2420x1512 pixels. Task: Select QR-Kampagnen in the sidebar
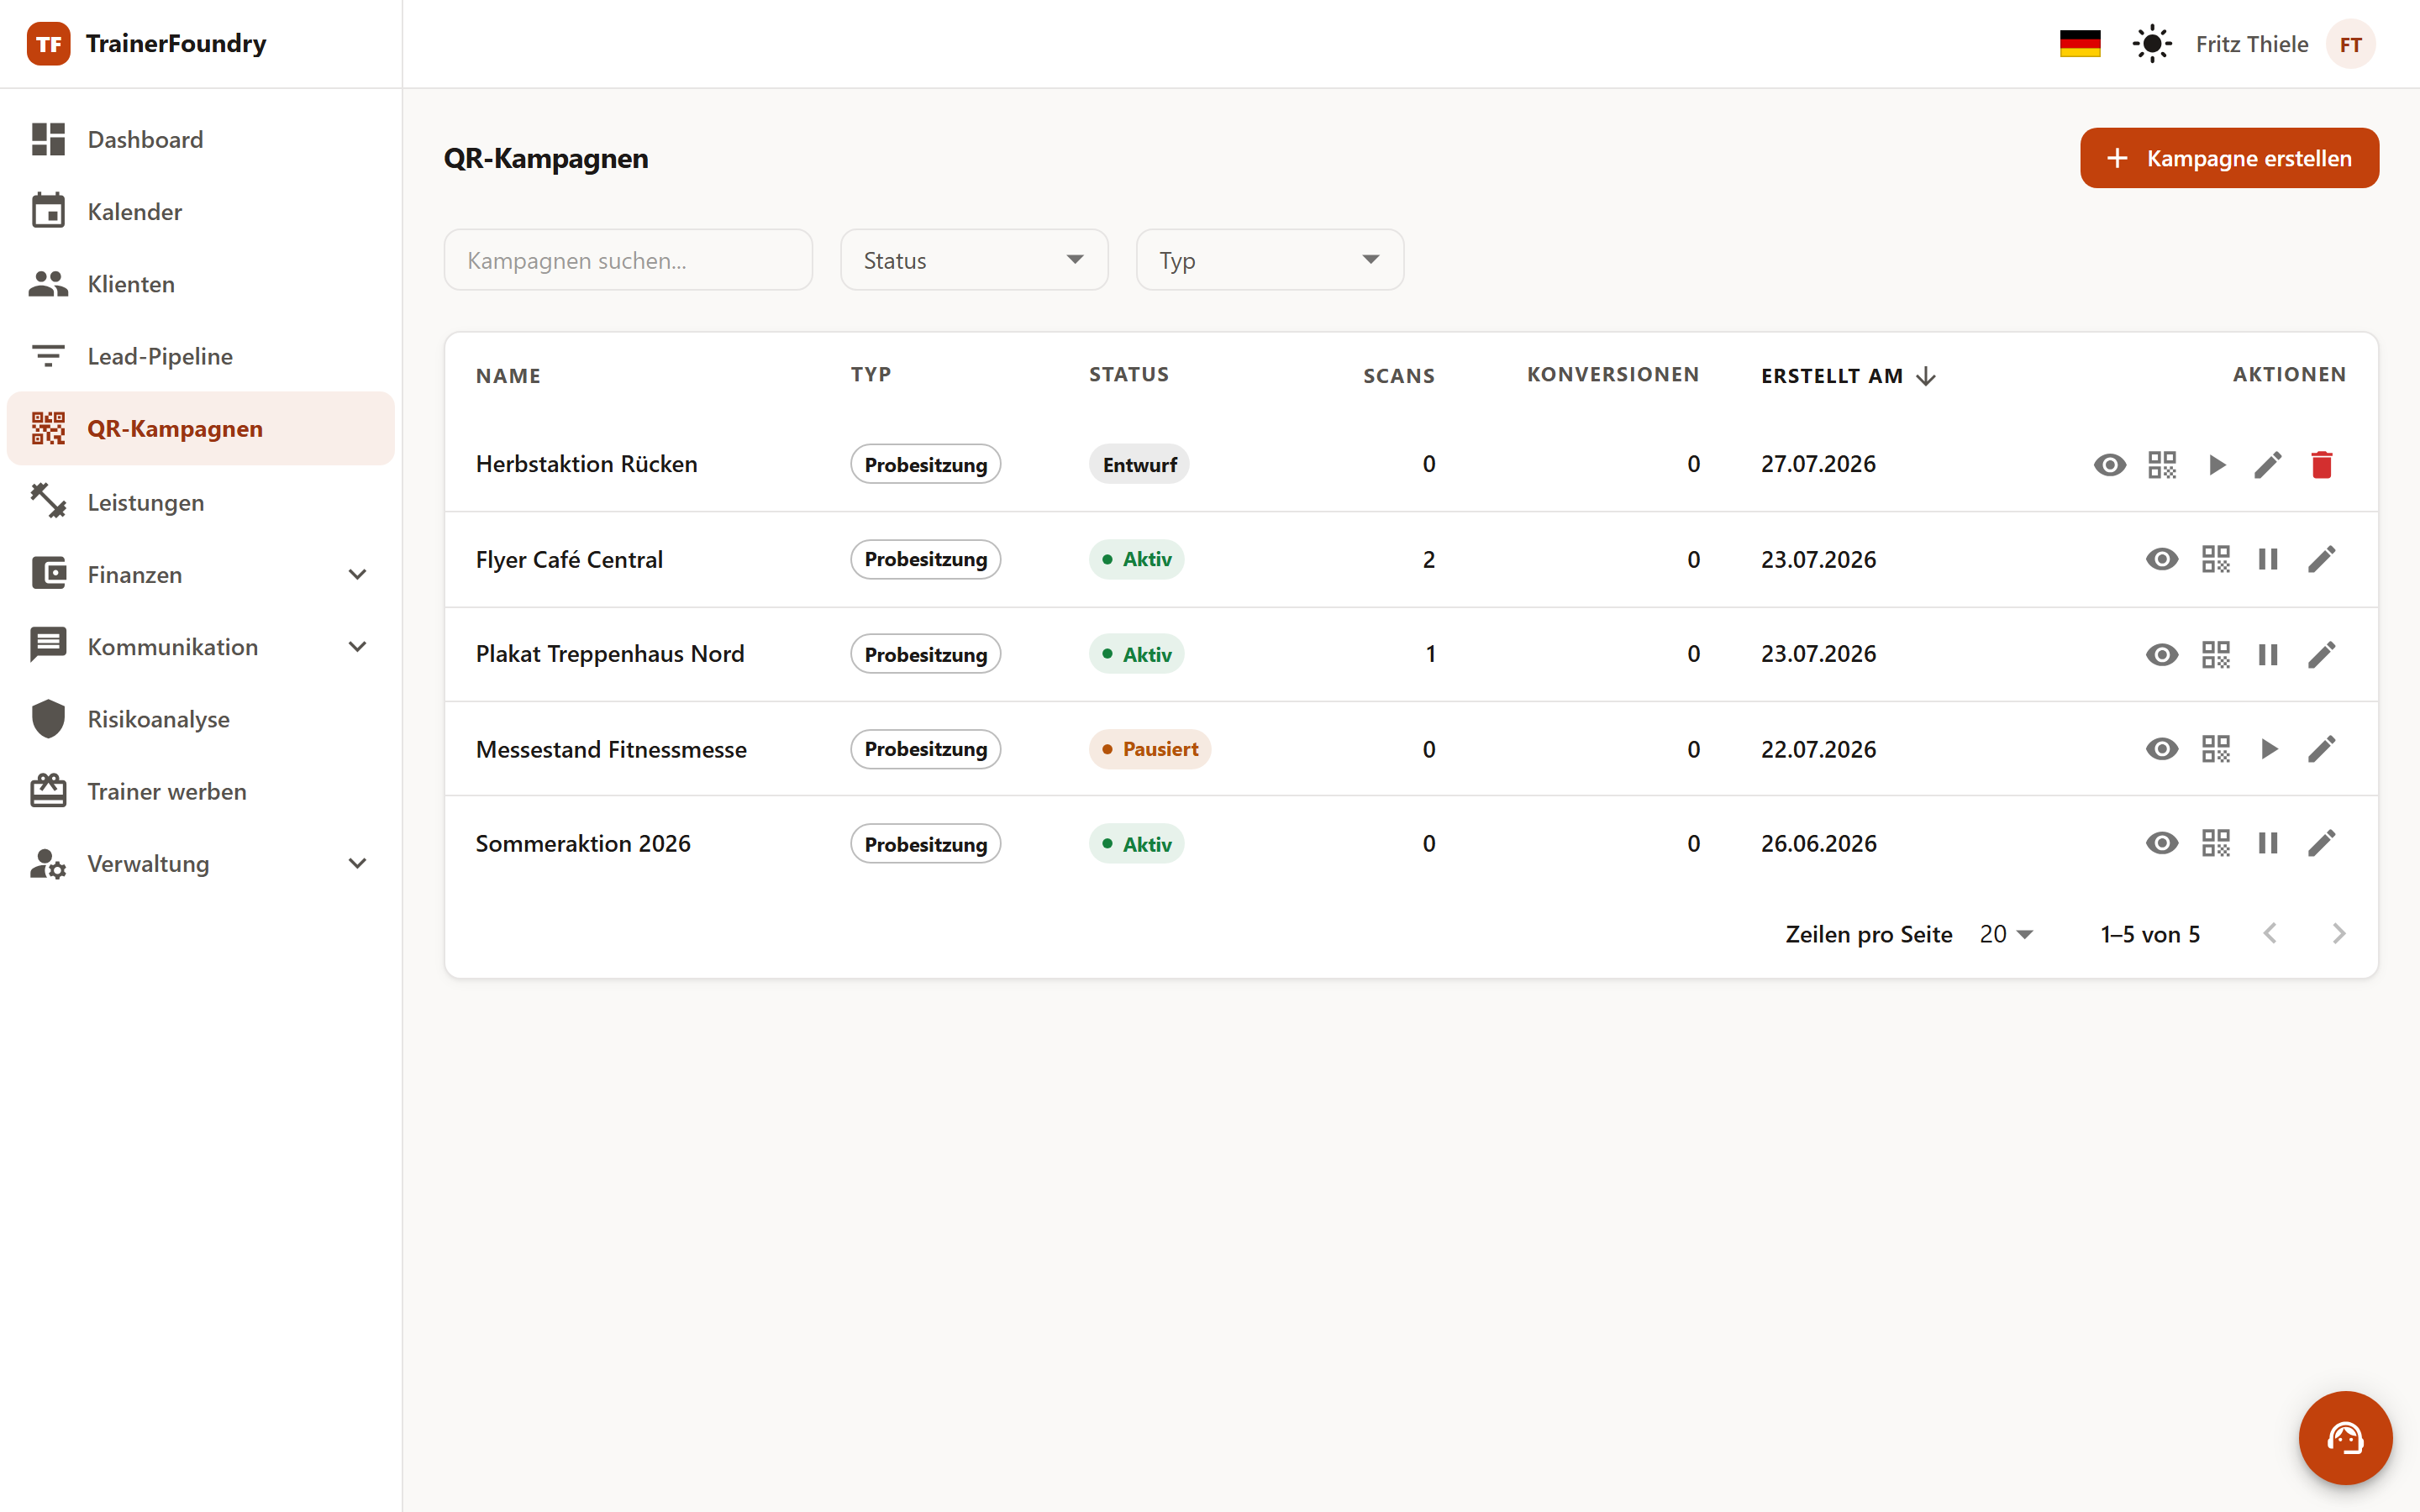tap(200, 428)
